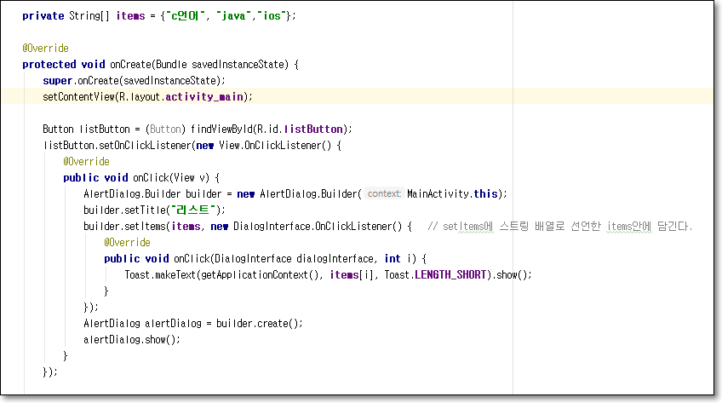Click 'builder.create()' call

pyautogui.click(x=259, y=323)
